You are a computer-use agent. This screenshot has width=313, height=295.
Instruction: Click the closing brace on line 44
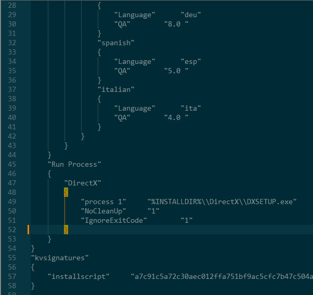pyautogui.click(x=49, y=155)
